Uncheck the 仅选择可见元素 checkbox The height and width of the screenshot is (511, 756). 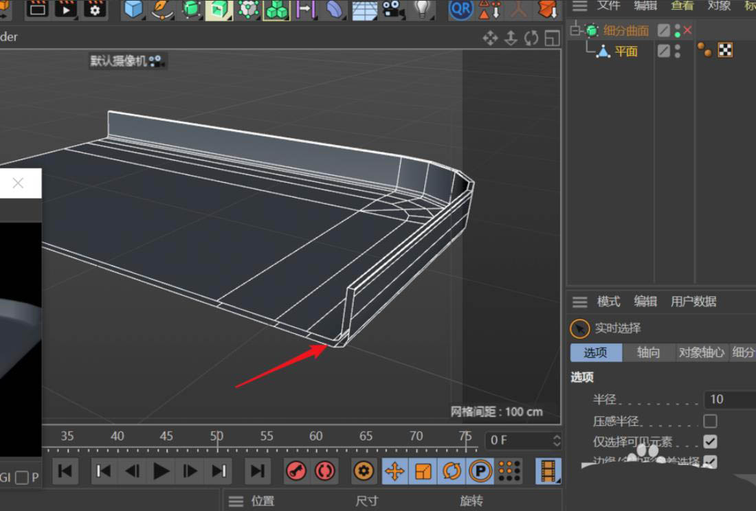point(710,442)
